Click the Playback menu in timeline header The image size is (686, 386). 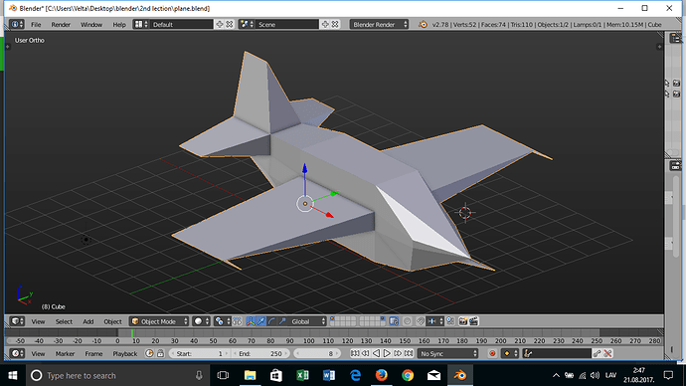[124, 353]
